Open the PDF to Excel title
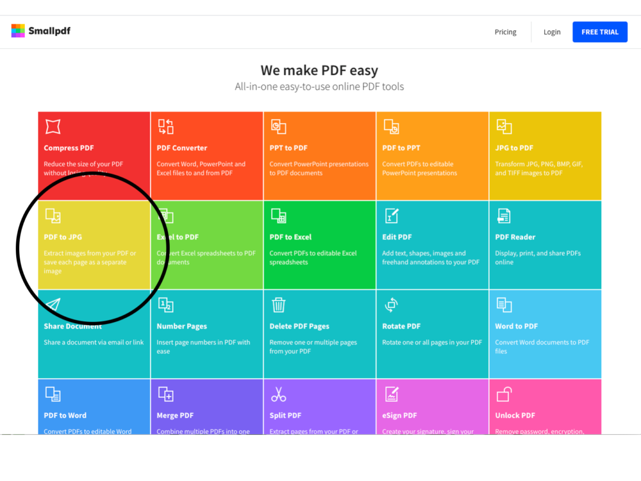This screenshot has width=641, height=481. tap(290, 237)
